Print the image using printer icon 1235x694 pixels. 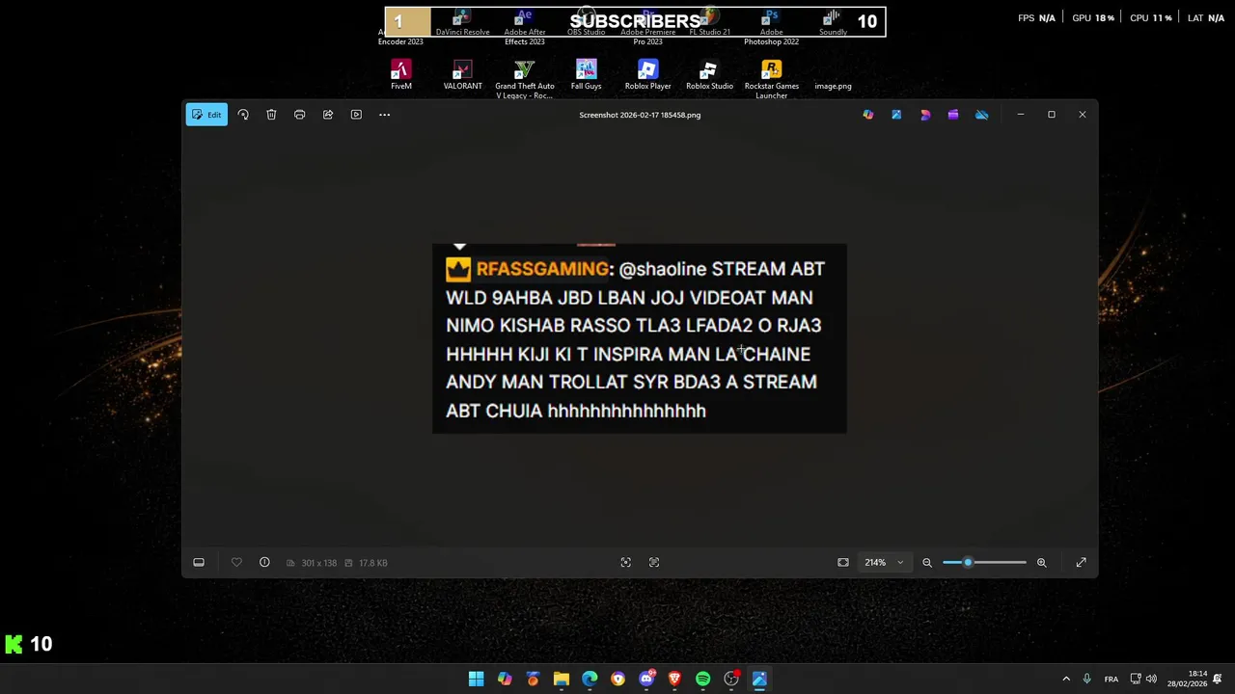tap(299, 115)
